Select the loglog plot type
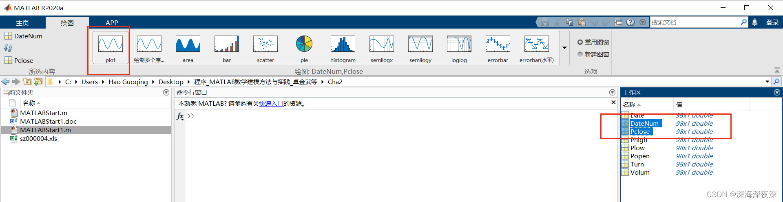783x202 pixels. 459,48
